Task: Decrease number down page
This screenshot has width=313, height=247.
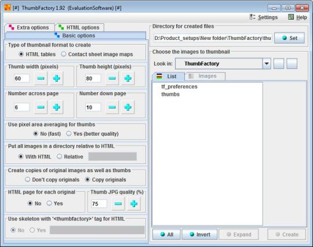Action: [112, 107]
